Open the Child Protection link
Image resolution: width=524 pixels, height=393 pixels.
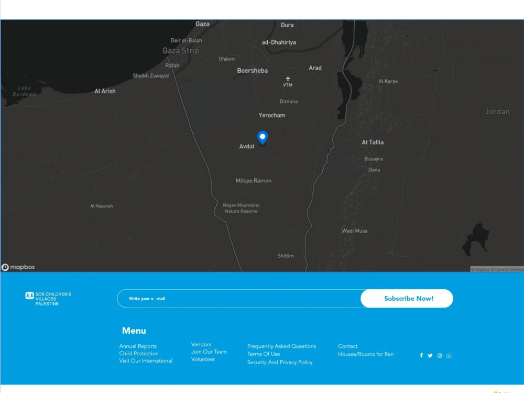point(139,354)
